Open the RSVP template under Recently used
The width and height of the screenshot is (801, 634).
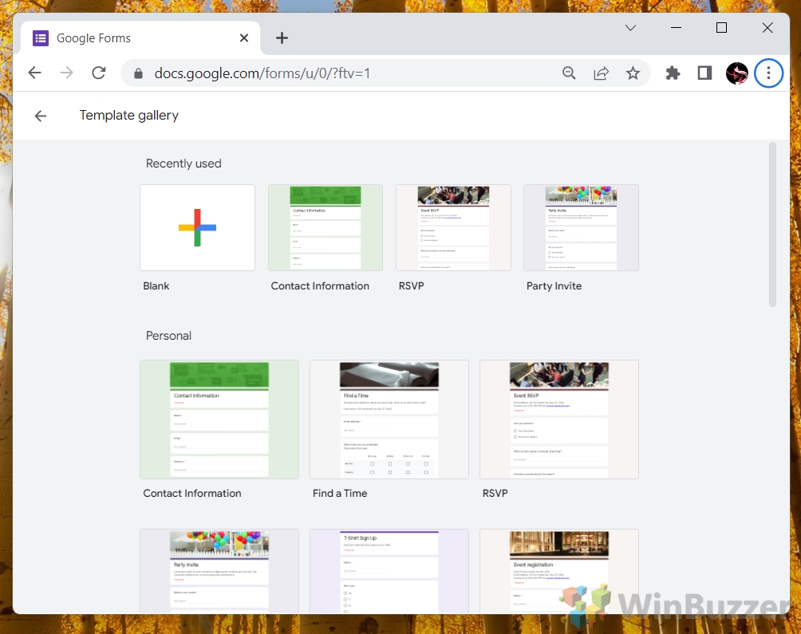453,227
